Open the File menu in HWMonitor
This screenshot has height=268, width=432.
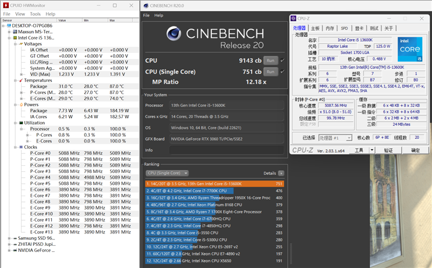pyautogui.click(x=6, y=14)
